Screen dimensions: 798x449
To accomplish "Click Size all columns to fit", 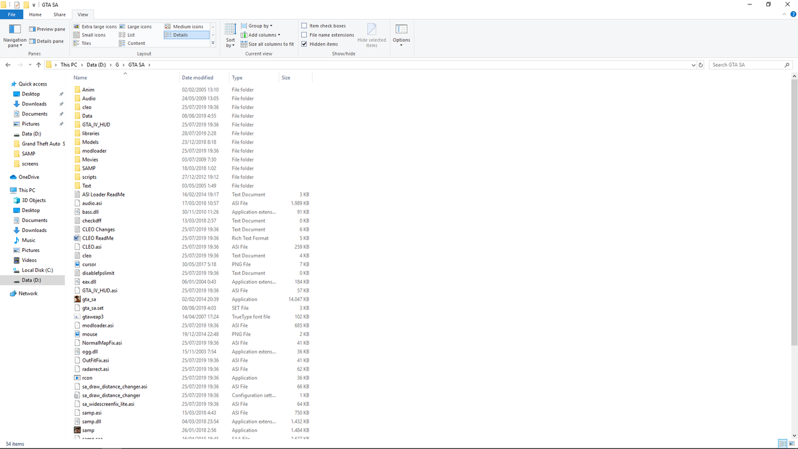I will [x=267, y=44].
